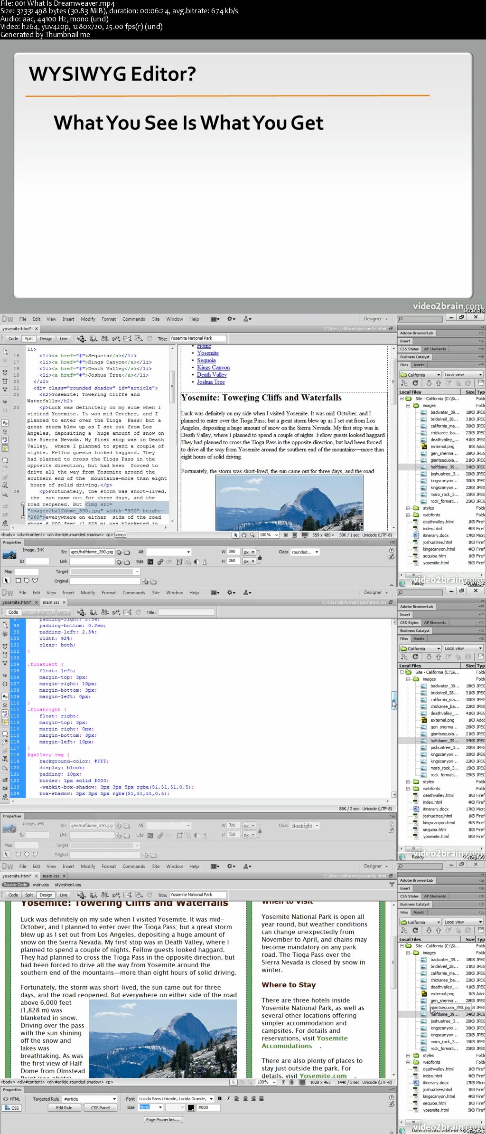Open Commands menu in Split view frame
The image size is (486, 1134).
pyautogui.click(x=134, y=319)
